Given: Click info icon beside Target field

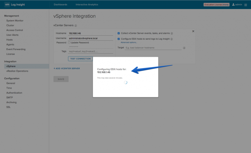Looking at the screenshot, I should pyautogui.click(x=184, y=48).
